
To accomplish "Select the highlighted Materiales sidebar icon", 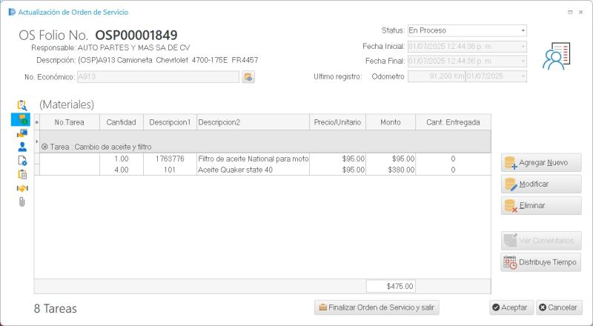I will pyautogui.click(x=21, y=119).
